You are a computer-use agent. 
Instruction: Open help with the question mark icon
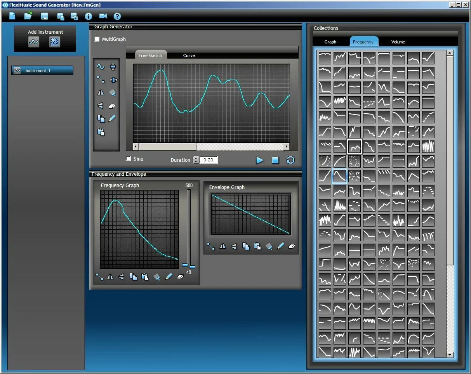(117, 16)
